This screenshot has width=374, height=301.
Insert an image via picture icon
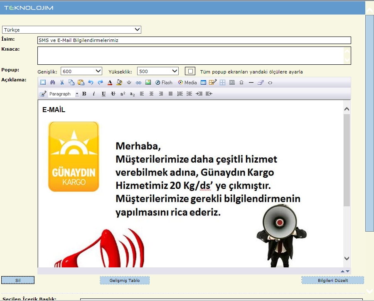pos(148,83)
